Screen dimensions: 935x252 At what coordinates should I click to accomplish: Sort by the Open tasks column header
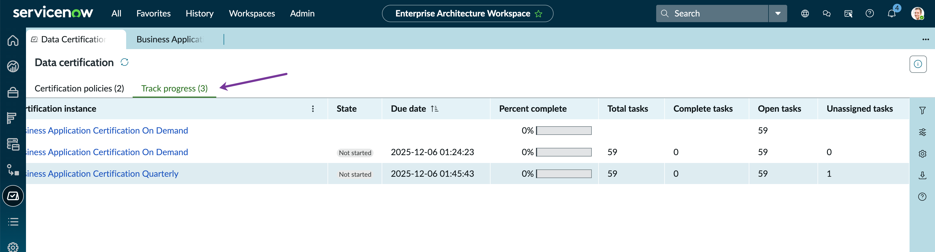pos(779,109)
